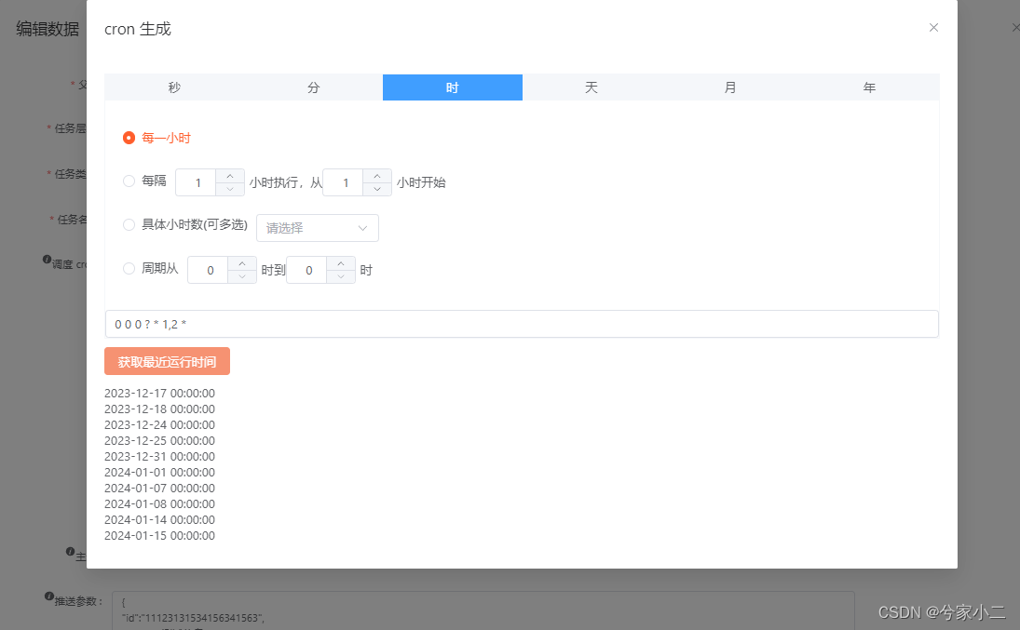Screen dimensions: 1020x630
Task: Click the info icon near the 主 label
Action: [72, 553]
